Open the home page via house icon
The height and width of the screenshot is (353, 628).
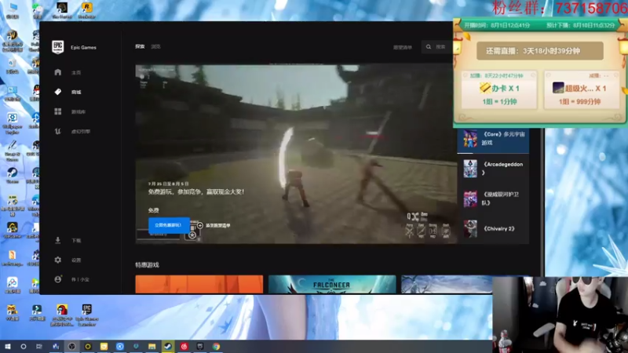[x=57, y=72]
